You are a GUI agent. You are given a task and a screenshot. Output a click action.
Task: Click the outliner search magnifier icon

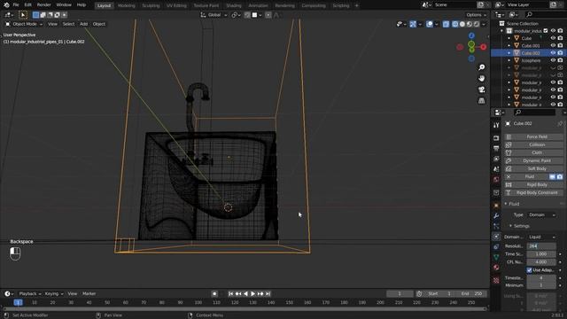tap(530, 15)
